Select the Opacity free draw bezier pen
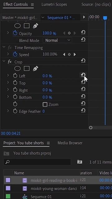Screen dimensions: 112x199 point(35,26)
